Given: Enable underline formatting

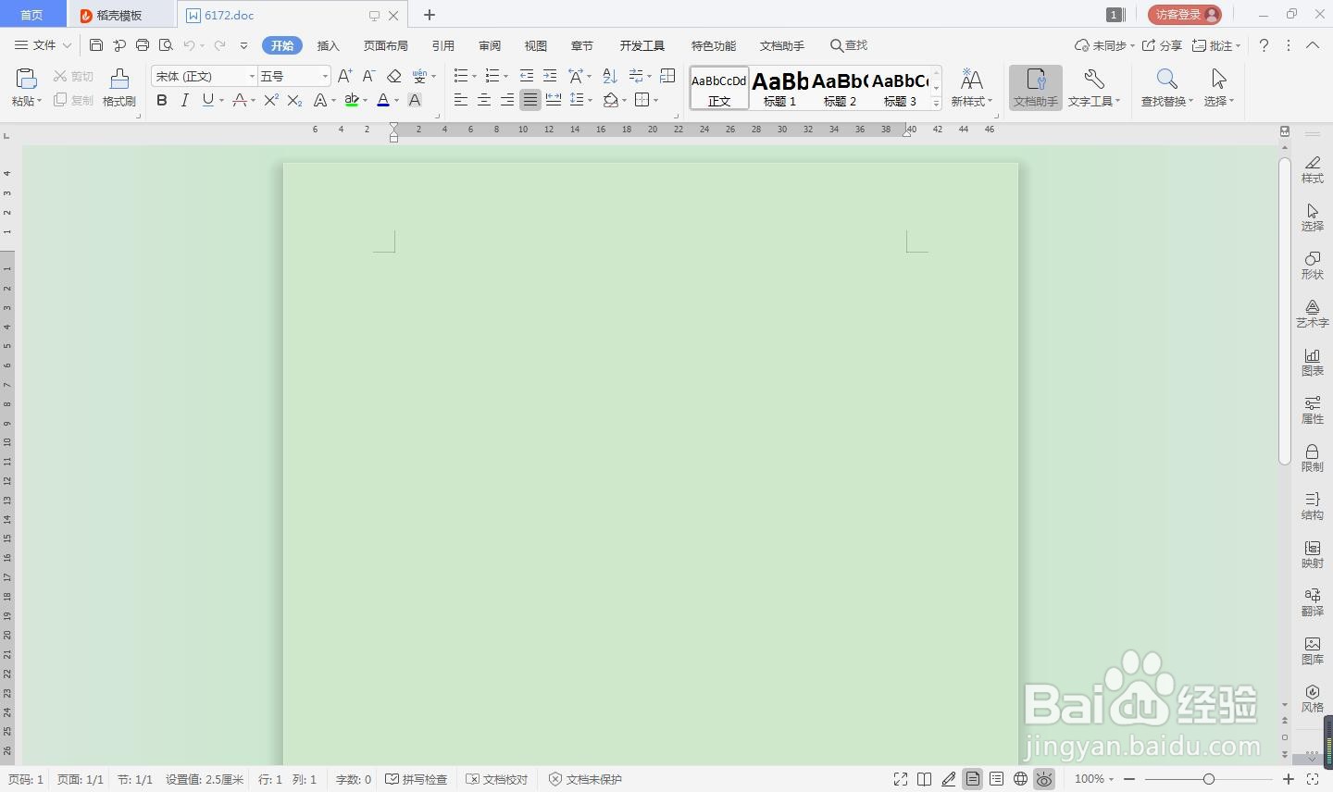Looking at the screenshot, I should [206, 100].
